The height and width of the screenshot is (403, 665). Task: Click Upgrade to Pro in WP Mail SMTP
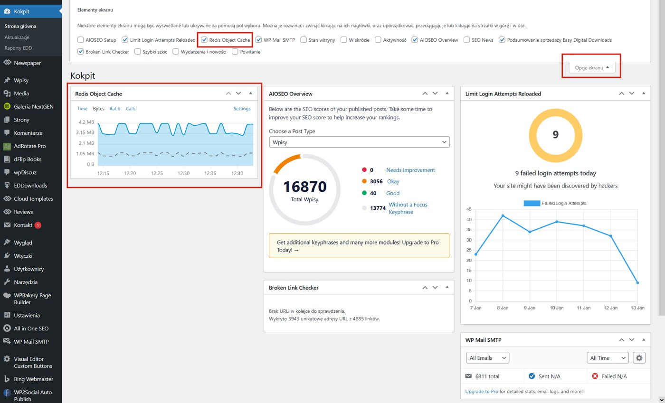click(482, 391)
